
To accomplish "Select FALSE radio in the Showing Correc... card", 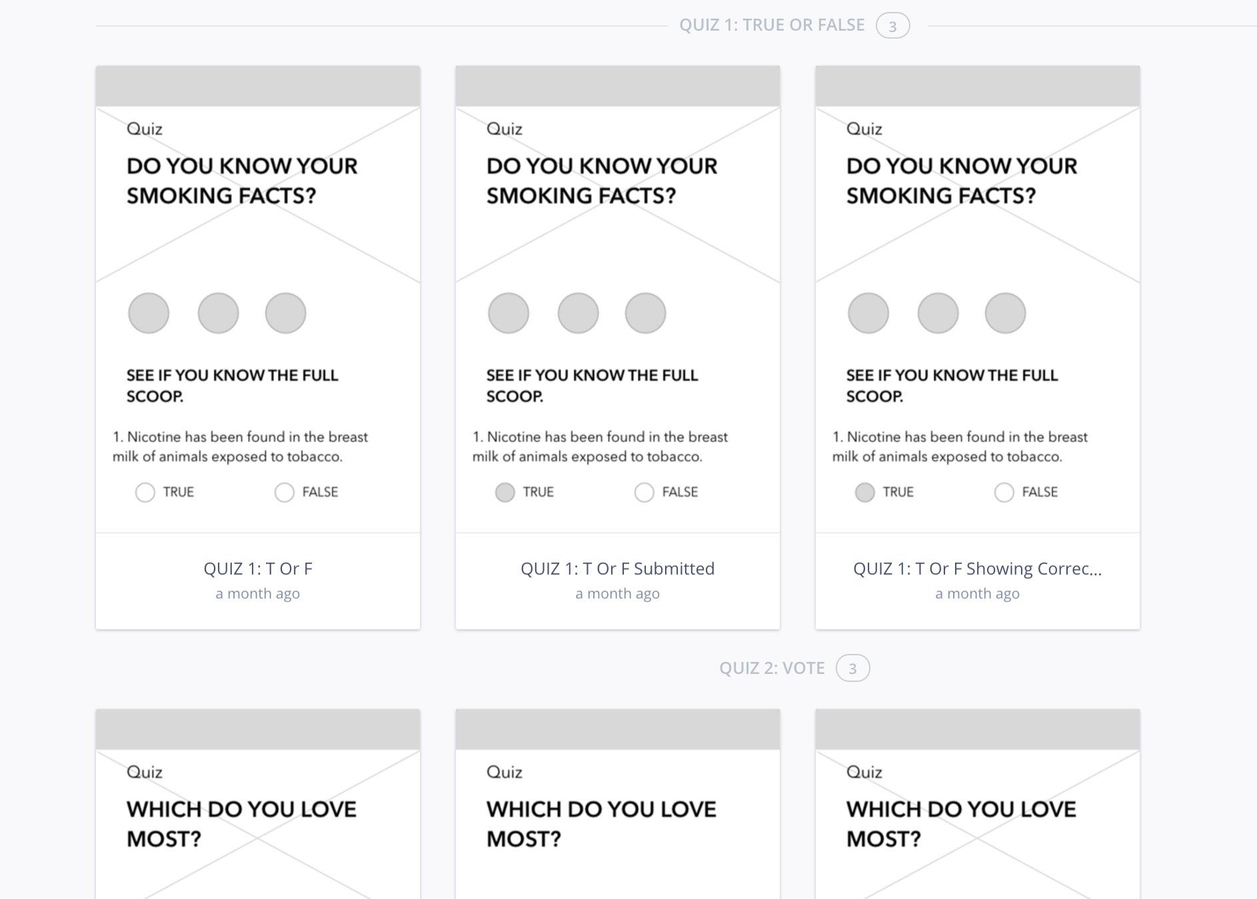I will coord(1004,492).
